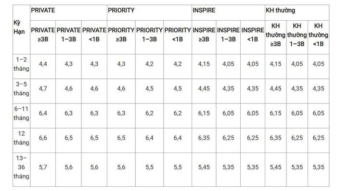Viewport: 337px width, 191px height.
Task: Click the 3–5 tháng row label
Action: click(22, 91)
